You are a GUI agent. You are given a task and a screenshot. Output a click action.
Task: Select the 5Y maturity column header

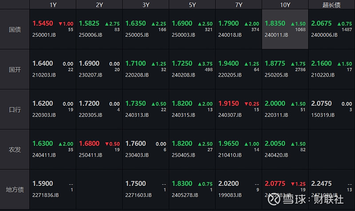pos(192,4)
